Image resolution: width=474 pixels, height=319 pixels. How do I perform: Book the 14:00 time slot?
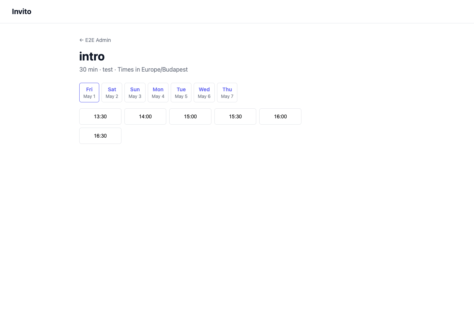[145, 116]
